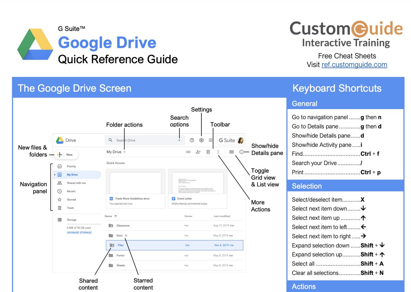
Task: Select the Sheets folder name
Action: point(121,265)
